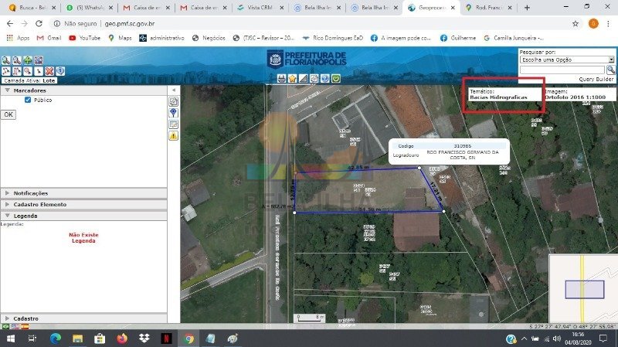Click the gray triangle measure icon
The width and height of the screenshot is (618, 347).
(303, 79)
